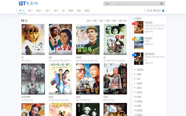Viewport: 186px width, 116px height.
Task: Open the 义剑奇侠 swordsman poster
Action: point(115,79)
